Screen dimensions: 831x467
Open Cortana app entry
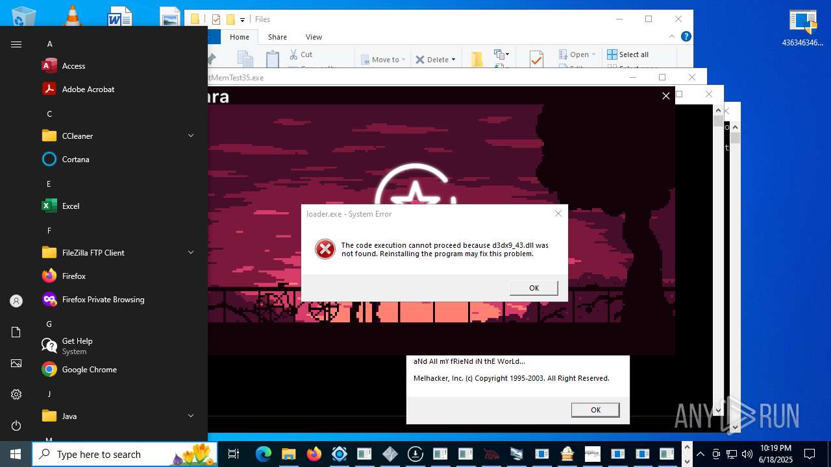coord(75,160)
